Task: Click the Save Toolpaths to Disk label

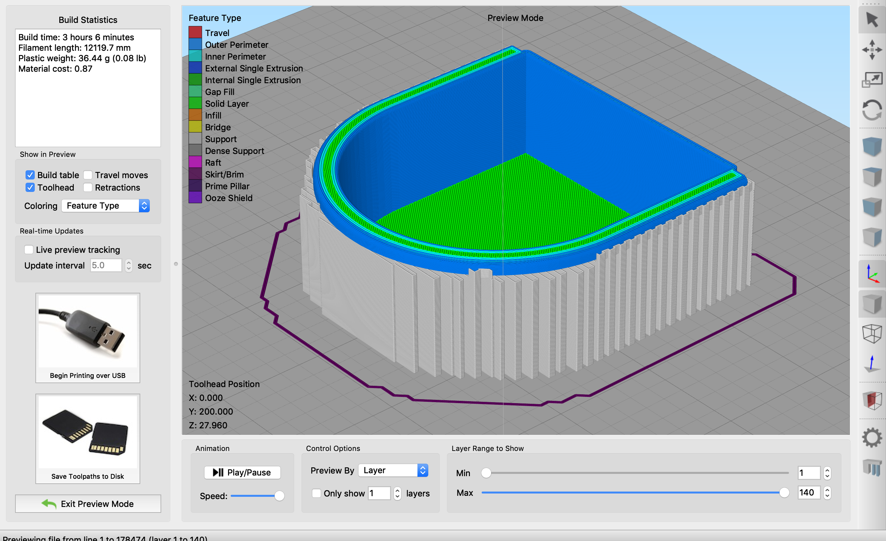Action: coord(88,476)
